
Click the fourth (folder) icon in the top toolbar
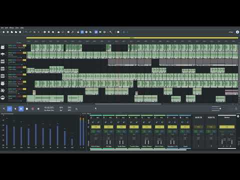point(16,32)
